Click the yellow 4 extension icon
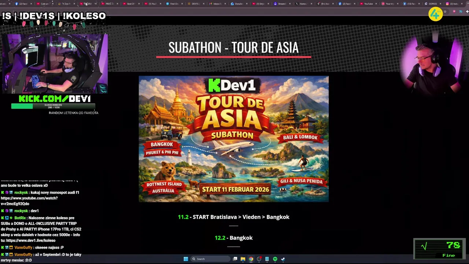 (435, 14)
